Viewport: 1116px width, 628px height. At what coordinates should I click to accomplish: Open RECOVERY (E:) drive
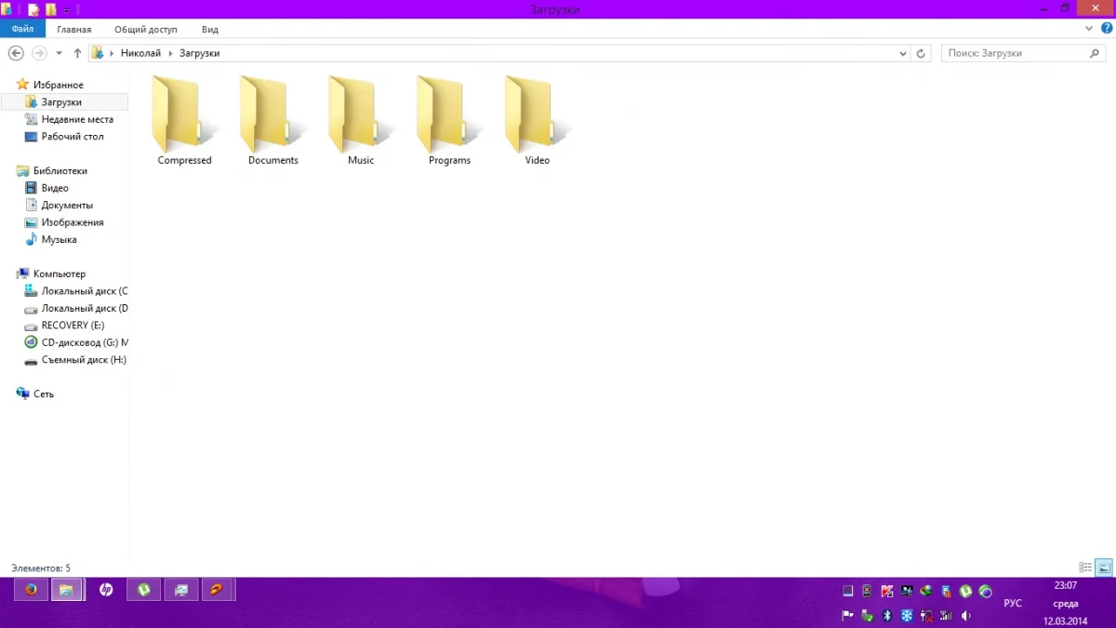(x=64, y=326)
